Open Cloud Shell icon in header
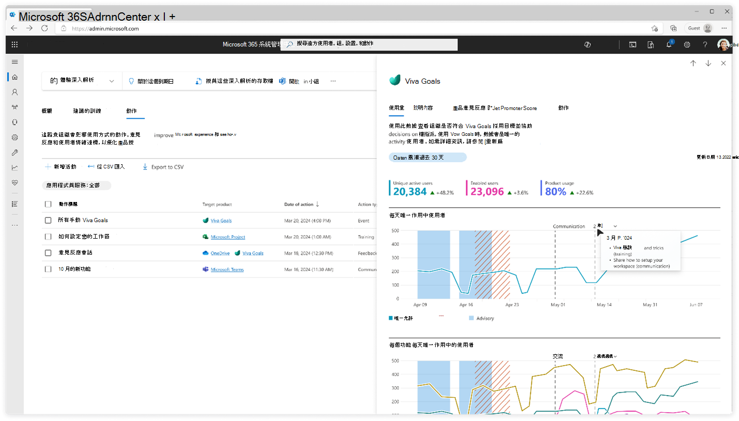 tap(633, 45)
